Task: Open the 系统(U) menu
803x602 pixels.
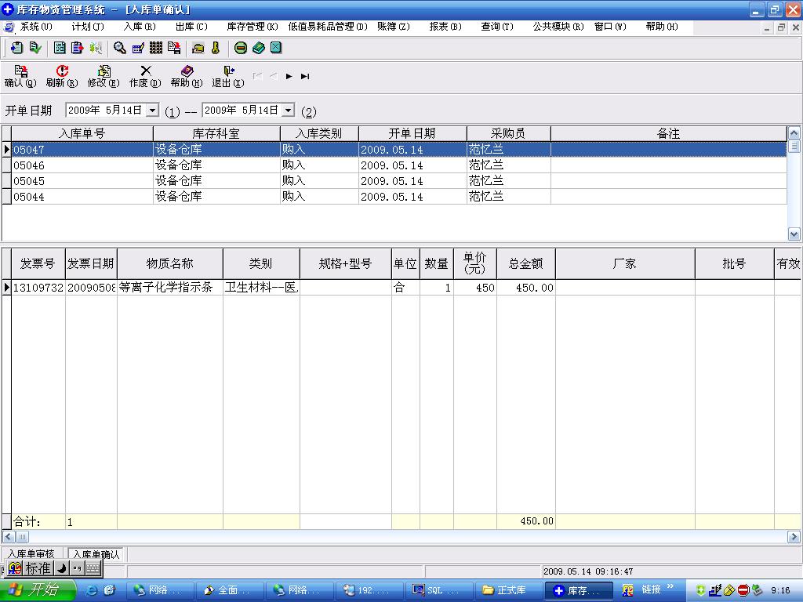Action: [36, 27]
